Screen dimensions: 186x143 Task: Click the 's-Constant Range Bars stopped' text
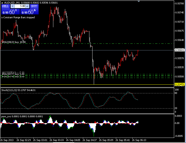click(18, 17)
